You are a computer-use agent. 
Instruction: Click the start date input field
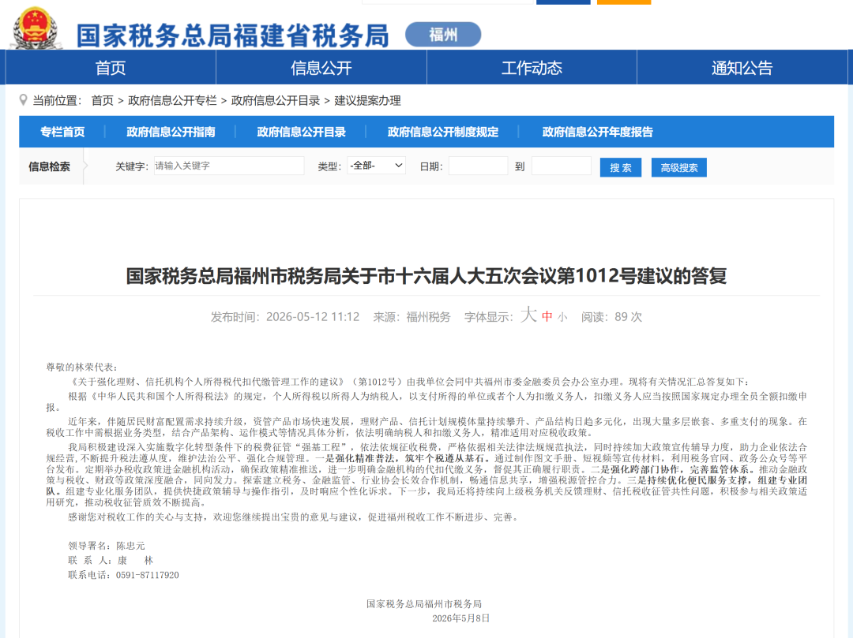point(478,166)
